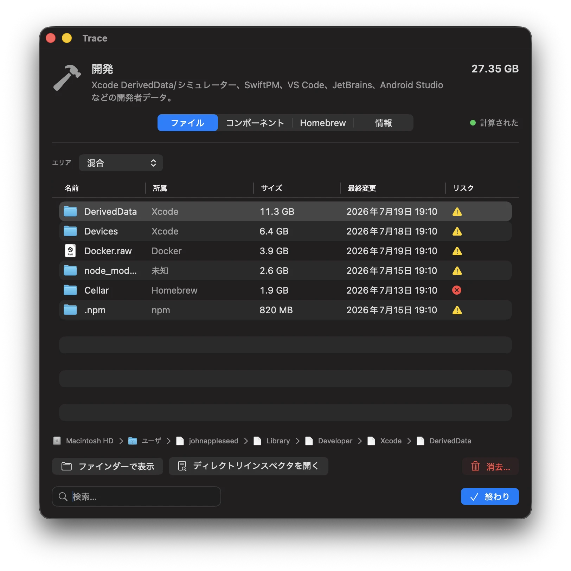Click the warning risk icon for DerivedData
The image size is (571, 571).
click(x=457, y=212)
